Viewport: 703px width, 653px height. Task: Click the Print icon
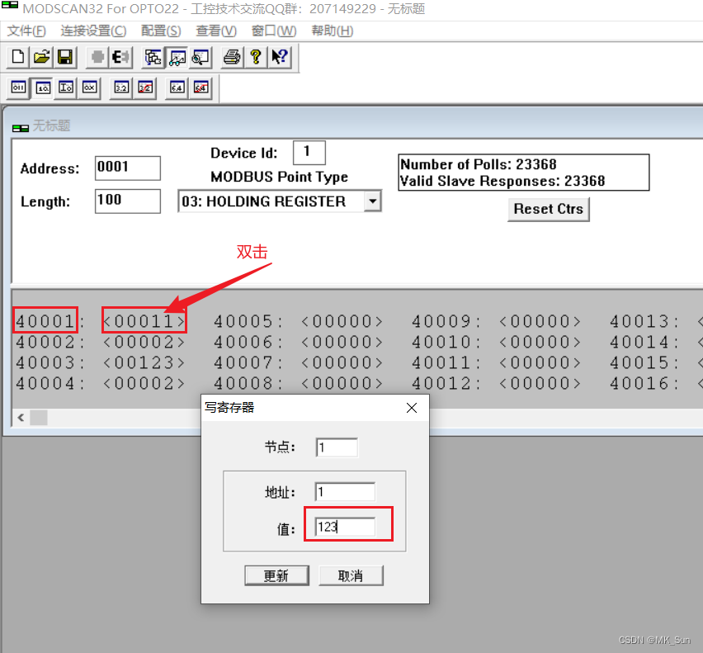click(232, 57)
